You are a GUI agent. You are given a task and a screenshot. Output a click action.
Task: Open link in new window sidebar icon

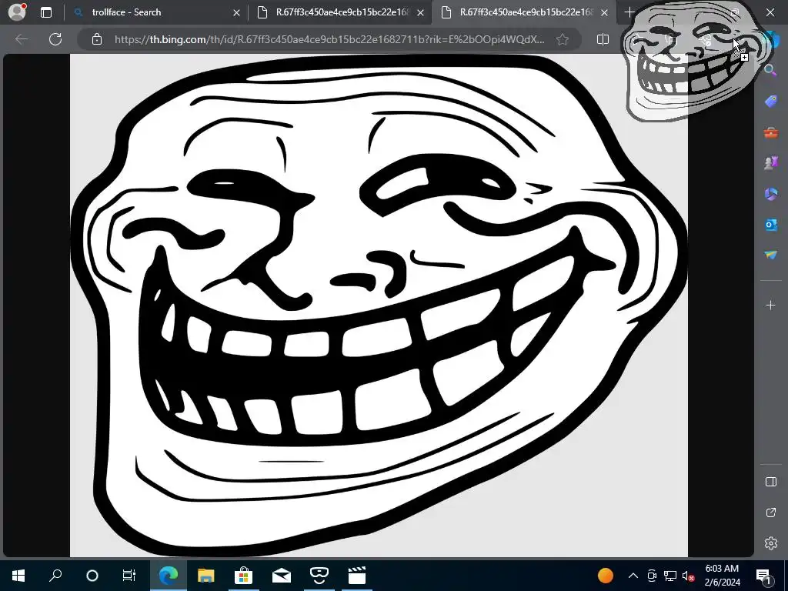(770, 513)
